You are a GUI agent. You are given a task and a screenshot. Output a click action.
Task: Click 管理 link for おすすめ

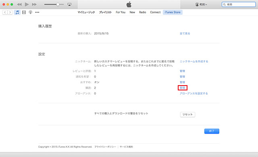click(182, 82)
